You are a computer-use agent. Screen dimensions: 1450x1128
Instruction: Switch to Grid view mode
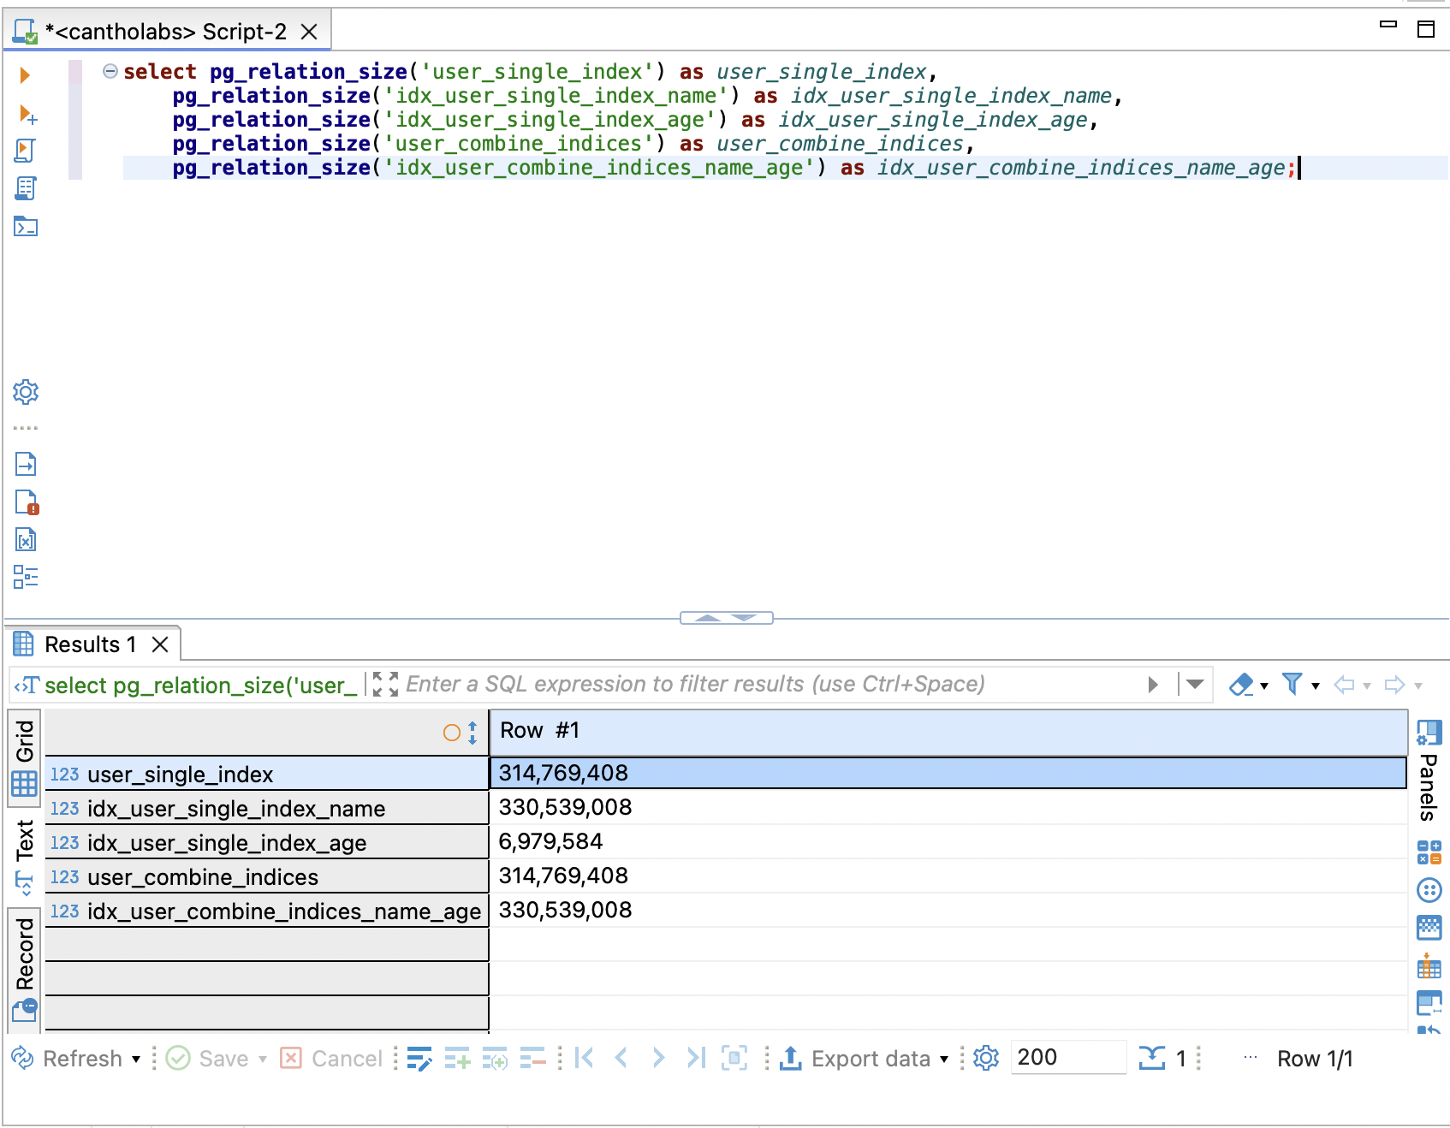click(x=24, y=757)
